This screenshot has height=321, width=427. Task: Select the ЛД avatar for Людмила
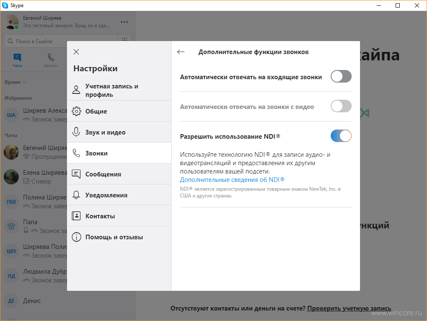pyautogui.click(x=11, y=276)
